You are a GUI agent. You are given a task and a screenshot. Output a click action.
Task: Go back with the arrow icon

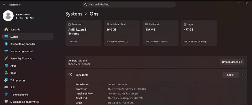(x=4, y=5)
